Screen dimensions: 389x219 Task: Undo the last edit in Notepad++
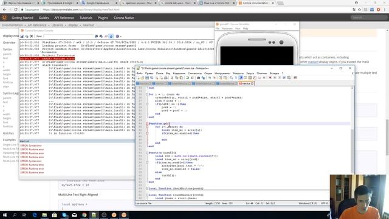click(188, 78)
